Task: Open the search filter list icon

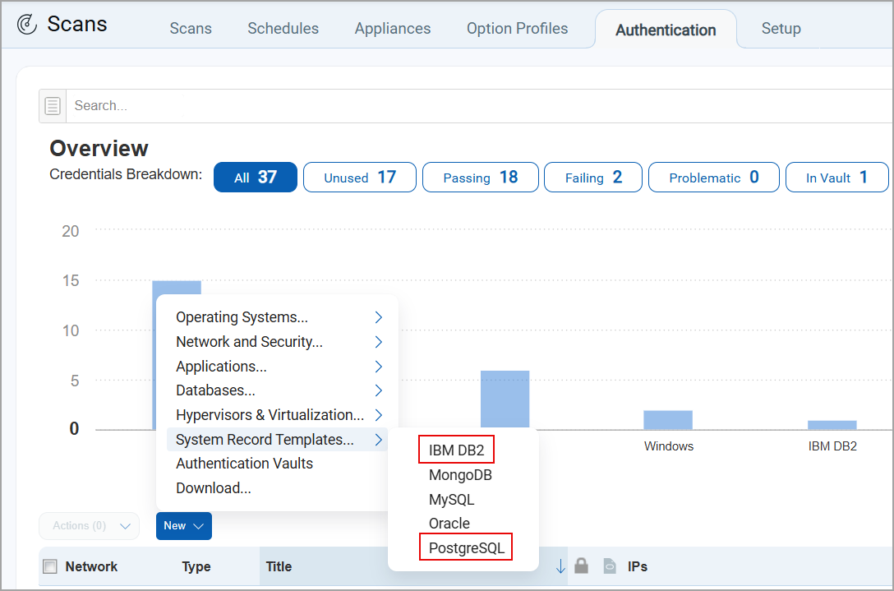Action: pyautogui.click(x=53, y=105)
